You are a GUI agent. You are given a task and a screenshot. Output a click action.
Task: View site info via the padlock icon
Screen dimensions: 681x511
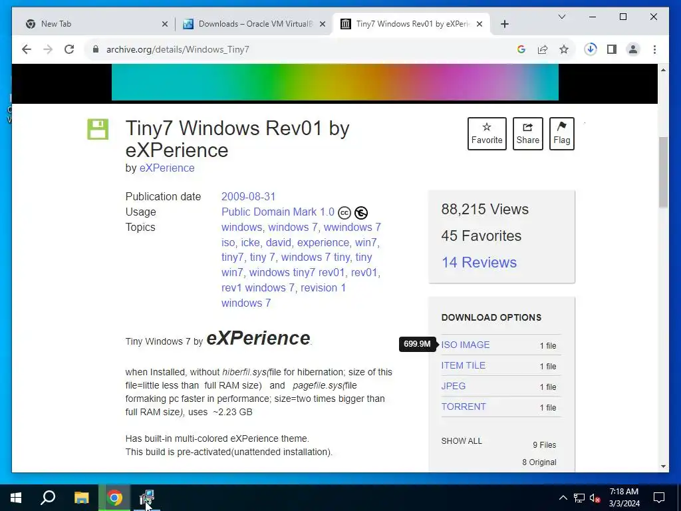click(x=96, y=49)
